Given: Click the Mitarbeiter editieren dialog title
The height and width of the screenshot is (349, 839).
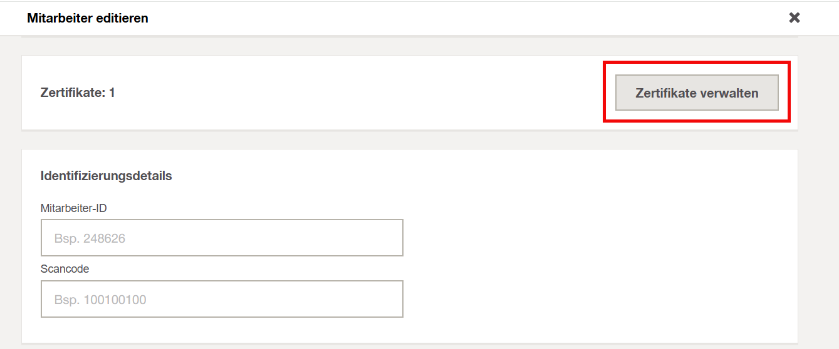Looking at the screenshot, I should [88, 18].
